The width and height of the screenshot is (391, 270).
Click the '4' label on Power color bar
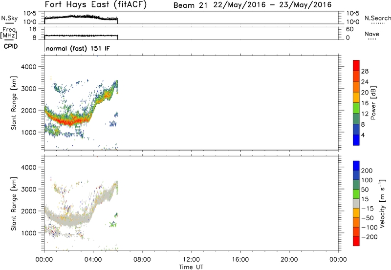pyautogui.click(x=363, y=135)
